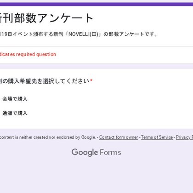Click the NOVELLI(Ⅲ) description line

(x=79, y=34)
